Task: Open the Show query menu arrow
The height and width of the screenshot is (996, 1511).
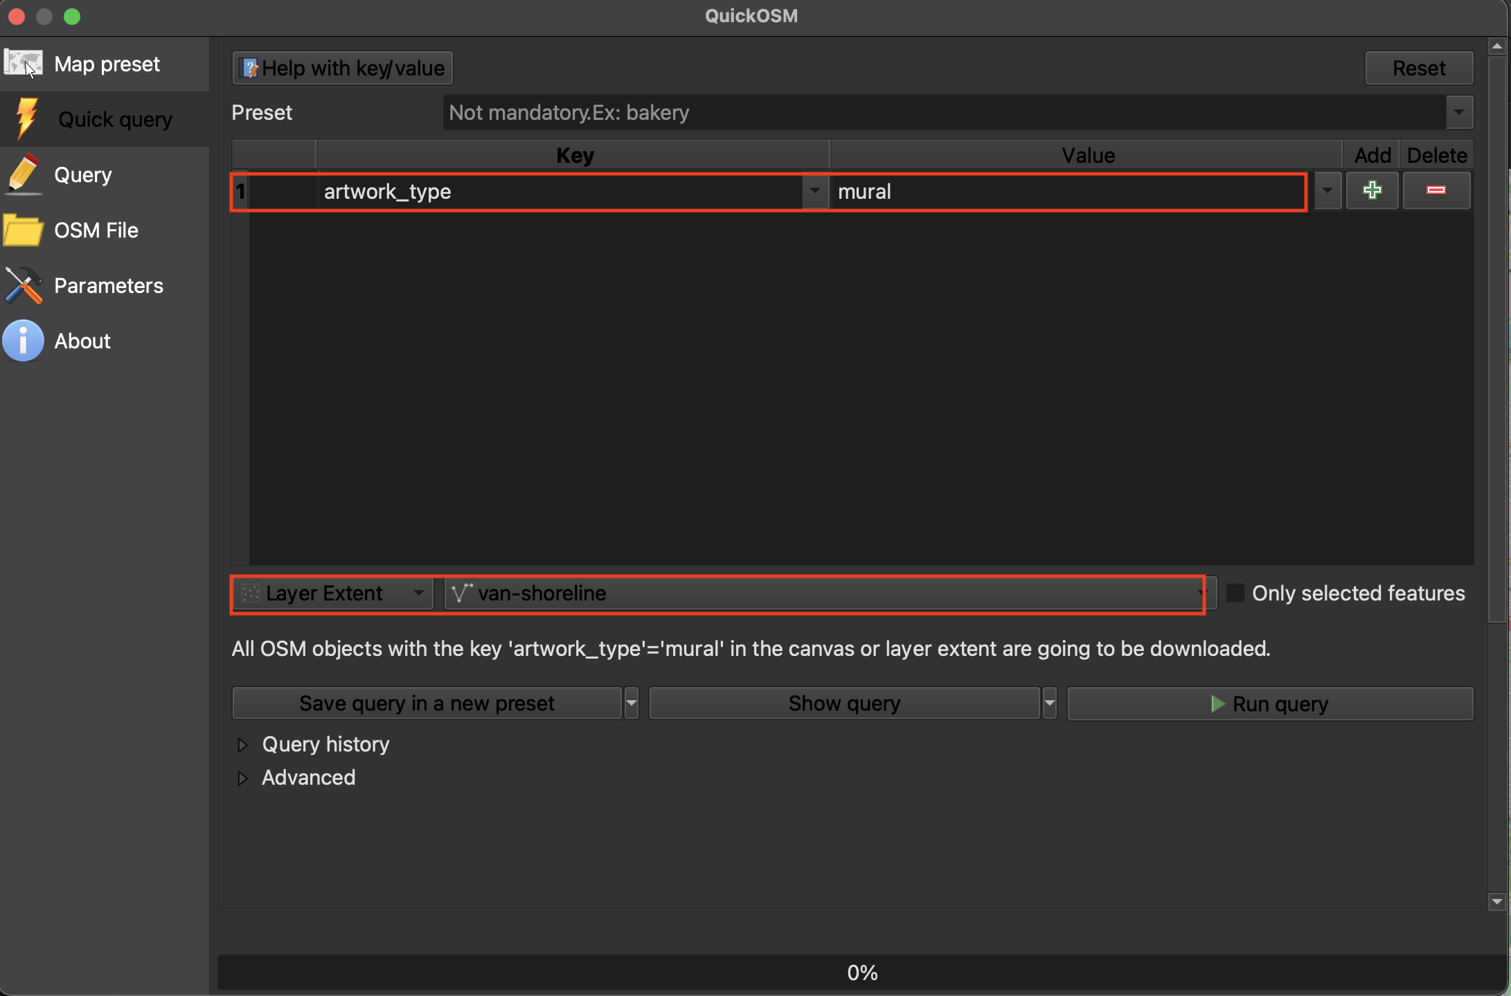Action: pos(1049,704)
